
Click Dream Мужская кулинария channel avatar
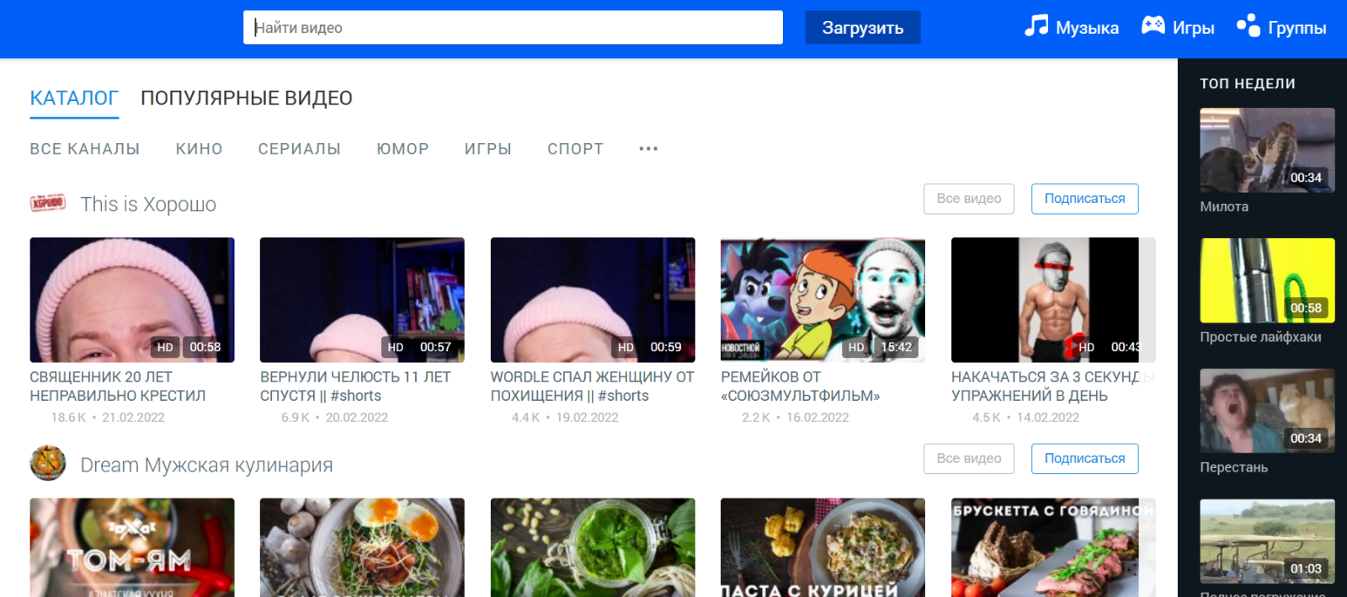pos(48,464)
